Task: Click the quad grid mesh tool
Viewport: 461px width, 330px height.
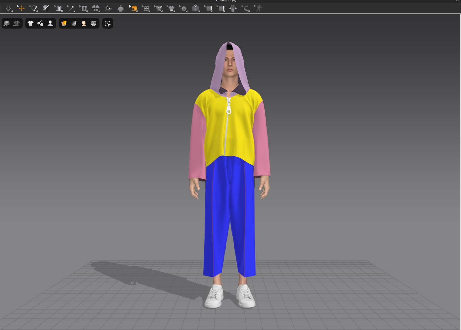Action: click(x=146, y=9)
